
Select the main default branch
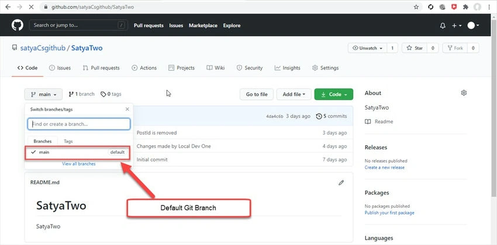(78, 152)
